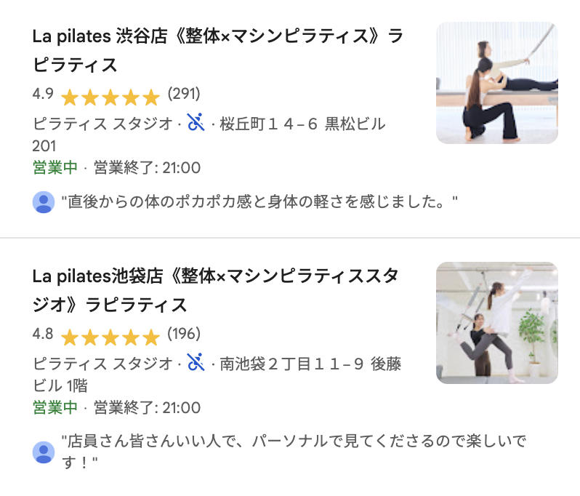Image resolution: width=580 pixels, height=496 pixels.
Task: Click reviewer avatar icon under Shibuya listing
Action: pos(44,202)
